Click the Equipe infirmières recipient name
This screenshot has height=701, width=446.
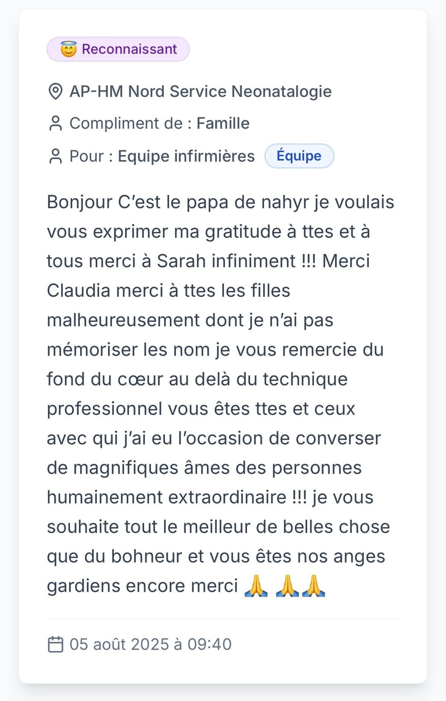(186, 156)
